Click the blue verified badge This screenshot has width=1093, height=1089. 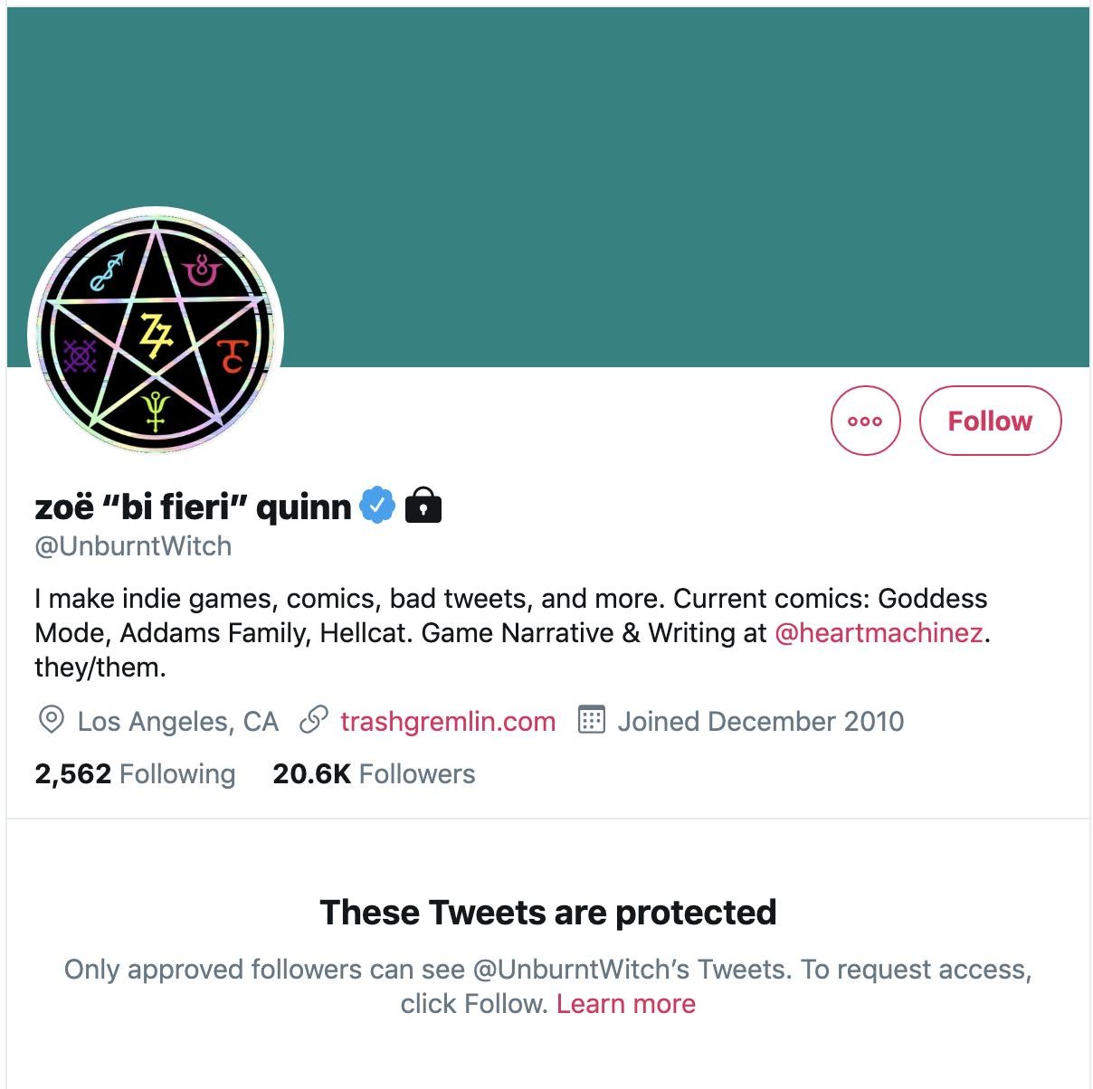pyautogui.click(x=377, y=506)
